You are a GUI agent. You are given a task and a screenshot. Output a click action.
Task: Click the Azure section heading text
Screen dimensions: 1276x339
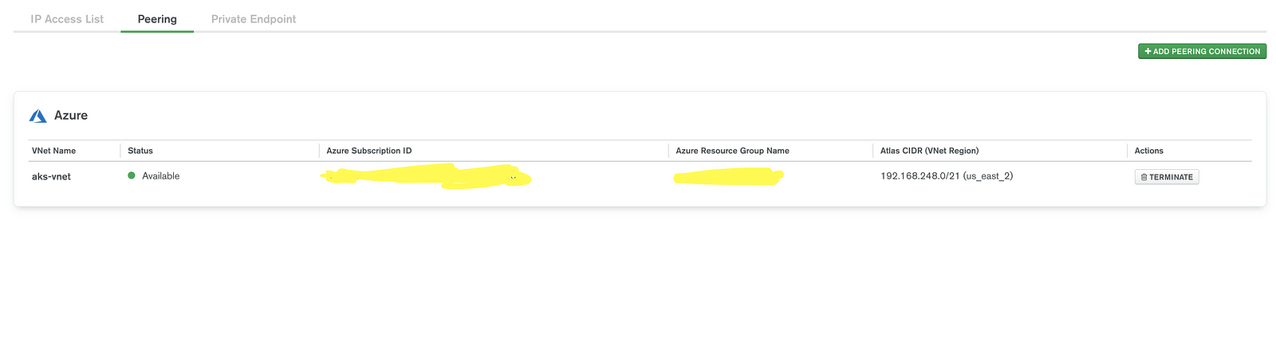click(71, 116)
